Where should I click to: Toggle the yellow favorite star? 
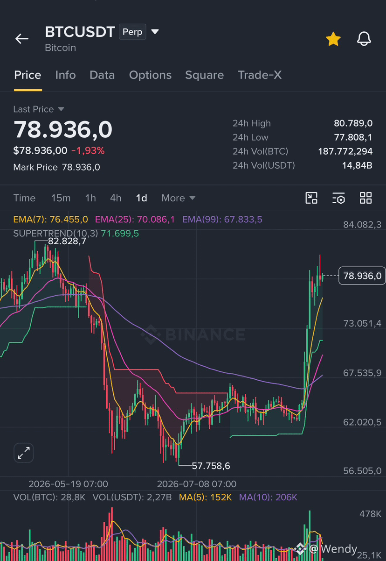tap(333, 39)
